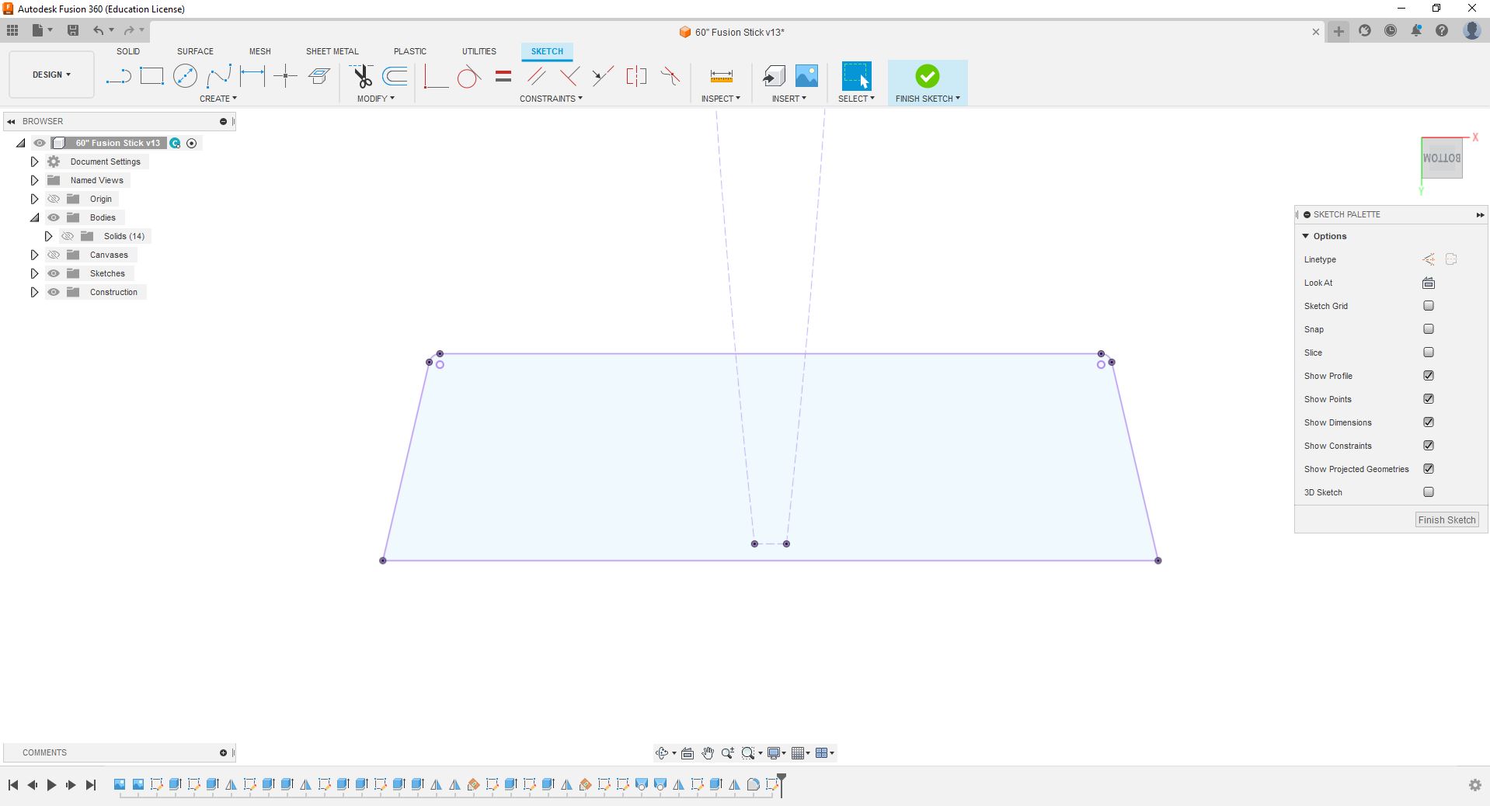The image size is (1490, 806).
Task: Enable the Sketch Grid checkbox
Action: (1428, 306)
